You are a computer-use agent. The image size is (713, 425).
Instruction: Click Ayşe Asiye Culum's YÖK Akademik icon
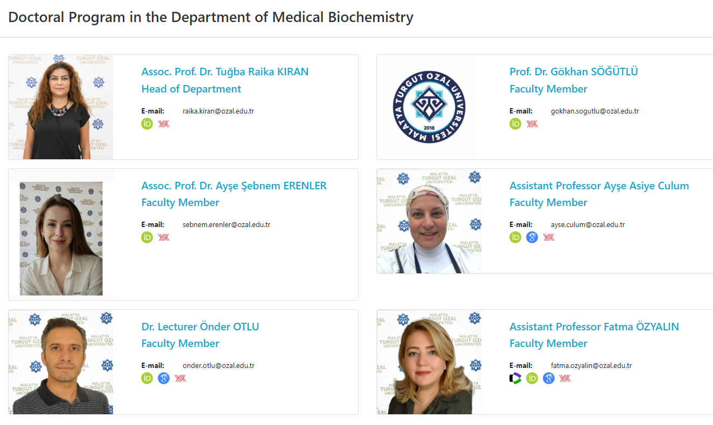pos(549,237)
